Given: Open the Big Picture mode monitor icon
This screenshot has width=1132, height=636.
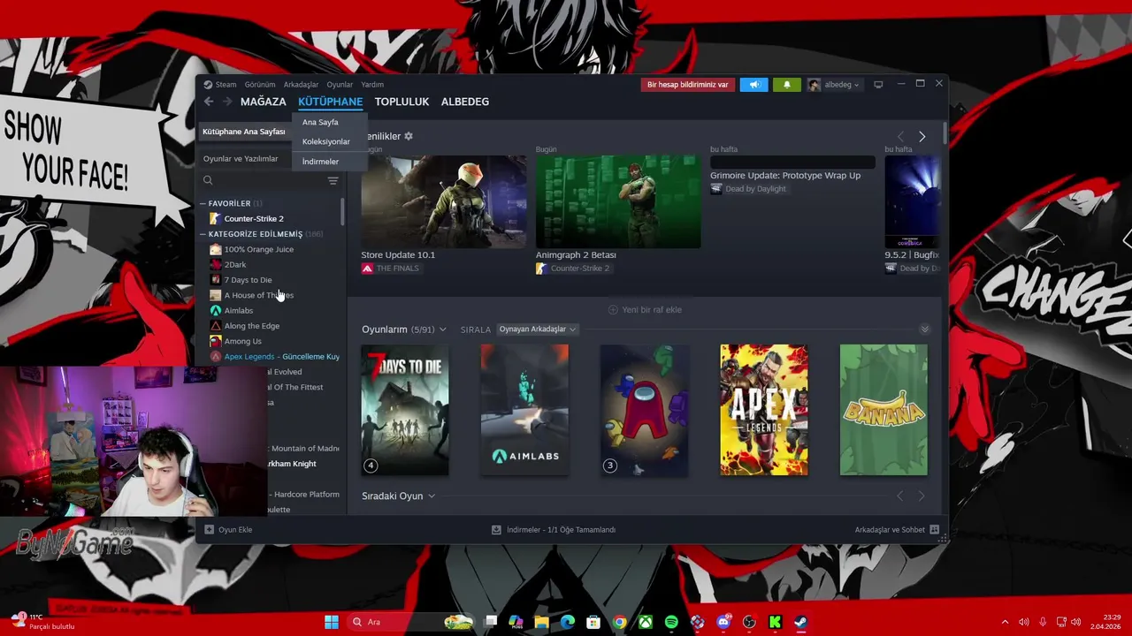Looking at the screenshot, I should pos(878,85).
